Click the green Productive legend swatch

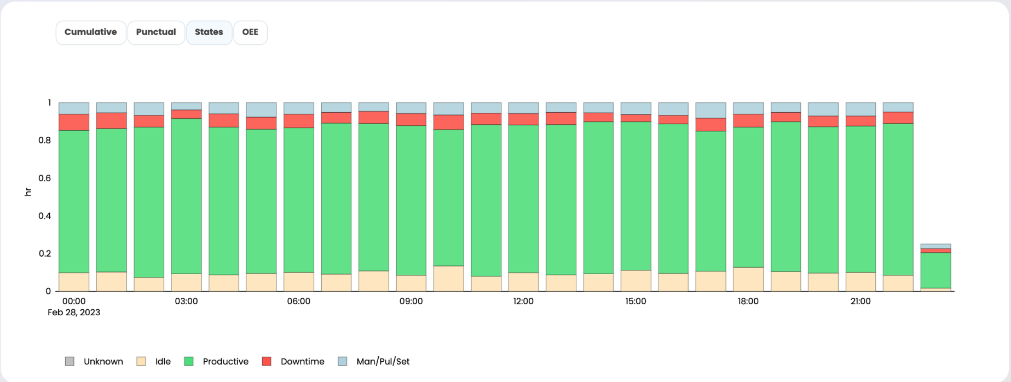tap(189, 361)
